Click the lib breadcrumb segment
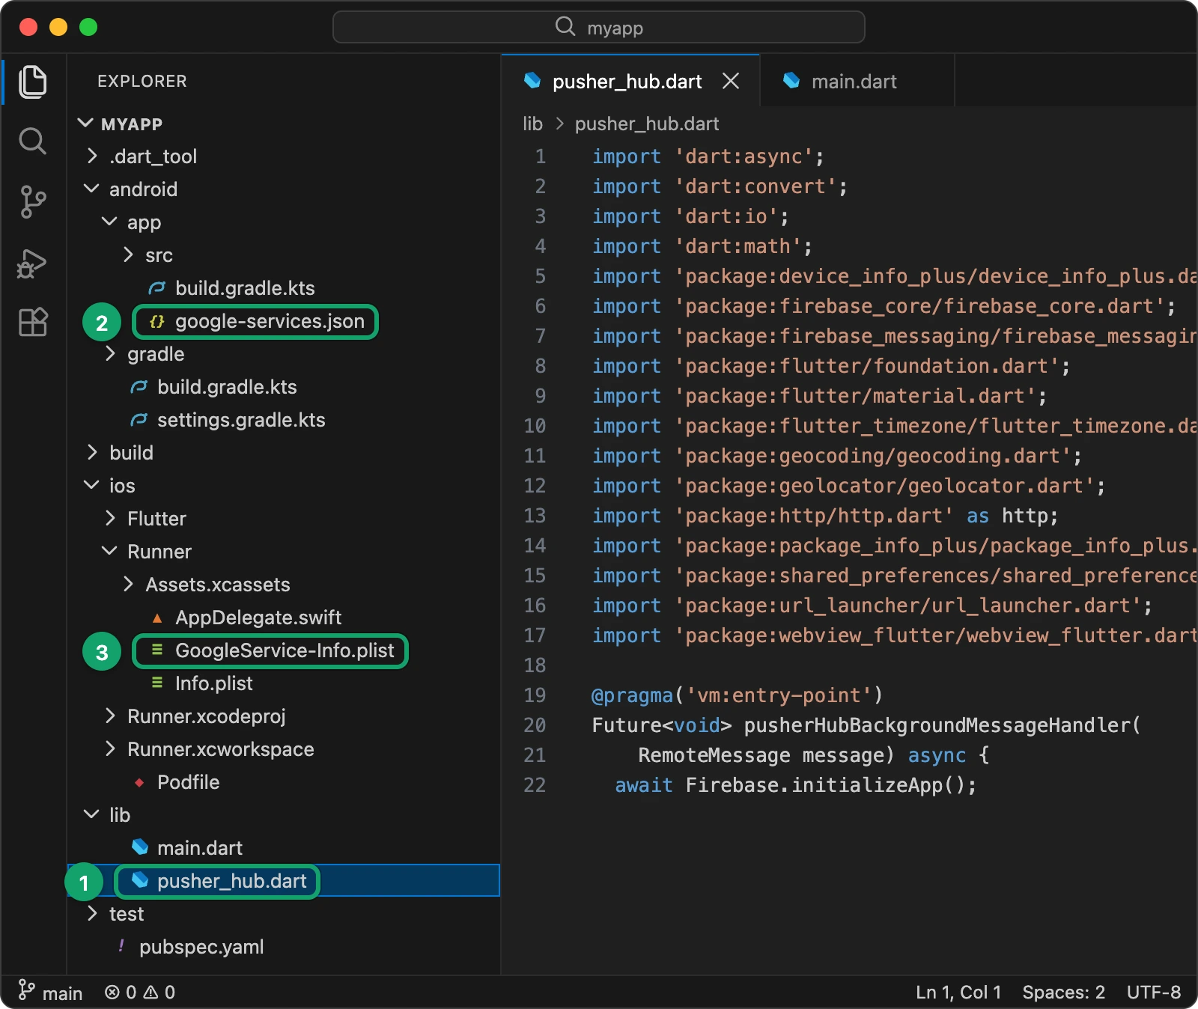 tap(532, 124)
